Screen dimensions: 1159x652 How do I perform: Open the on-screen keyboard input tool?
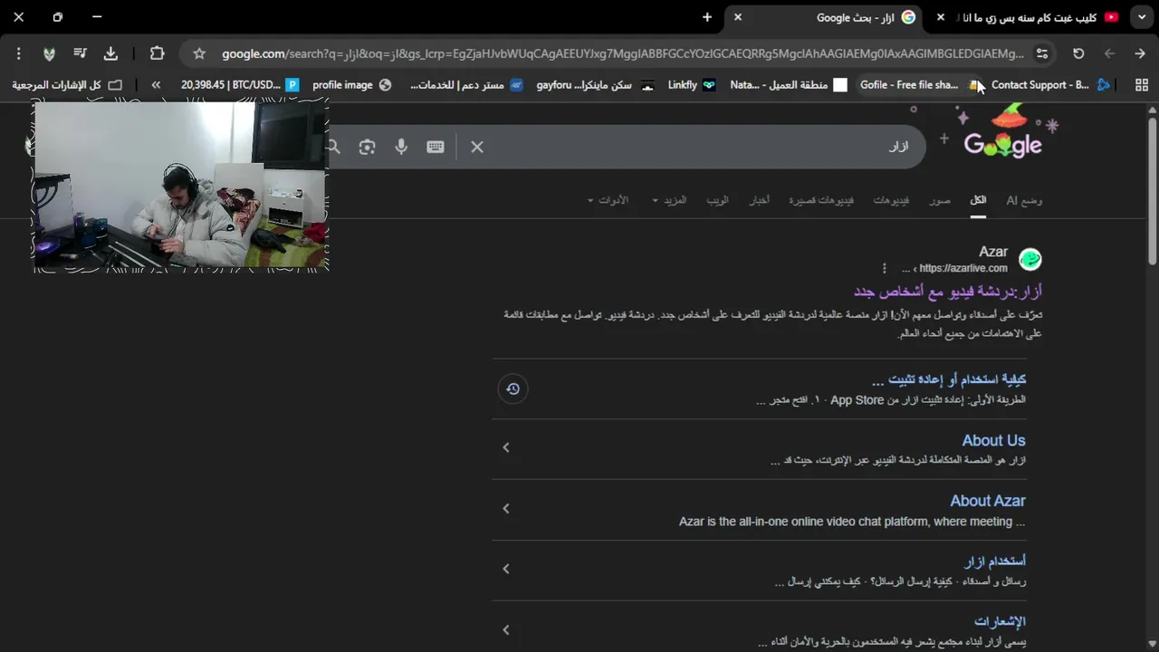coord(436,147)
